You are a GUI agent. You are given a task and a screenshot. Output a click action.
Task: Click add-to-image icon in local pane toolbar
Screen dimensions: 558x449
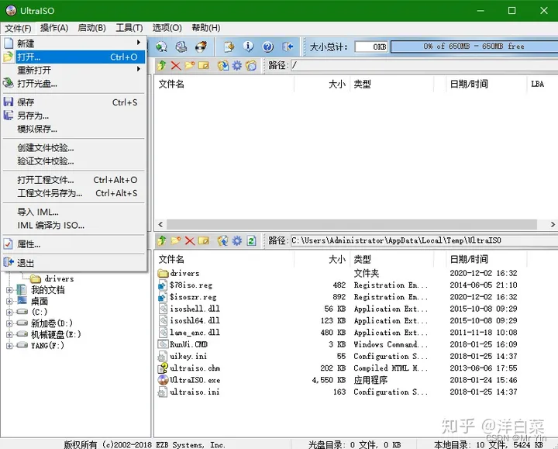click(x=223, y=240)
